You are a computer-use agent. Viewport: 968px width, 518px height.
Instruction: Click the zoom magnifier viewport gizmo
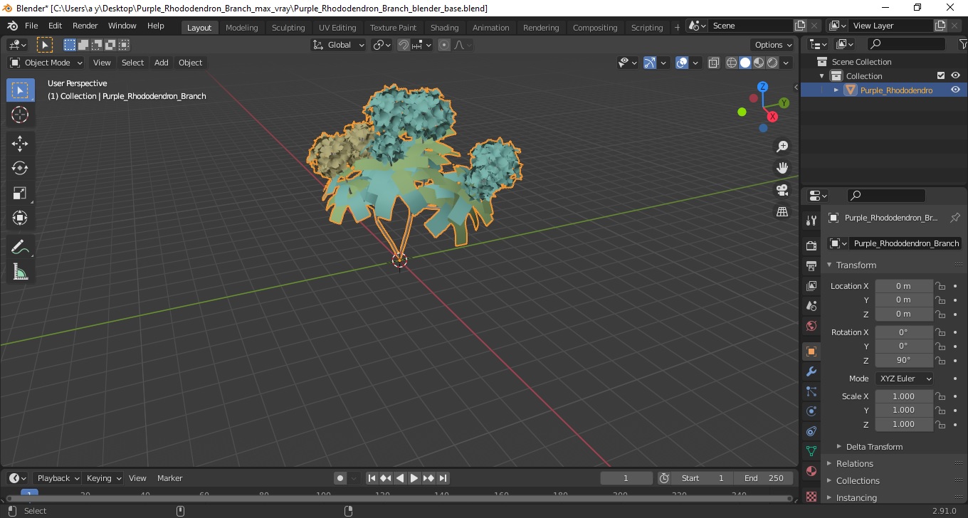782,147
